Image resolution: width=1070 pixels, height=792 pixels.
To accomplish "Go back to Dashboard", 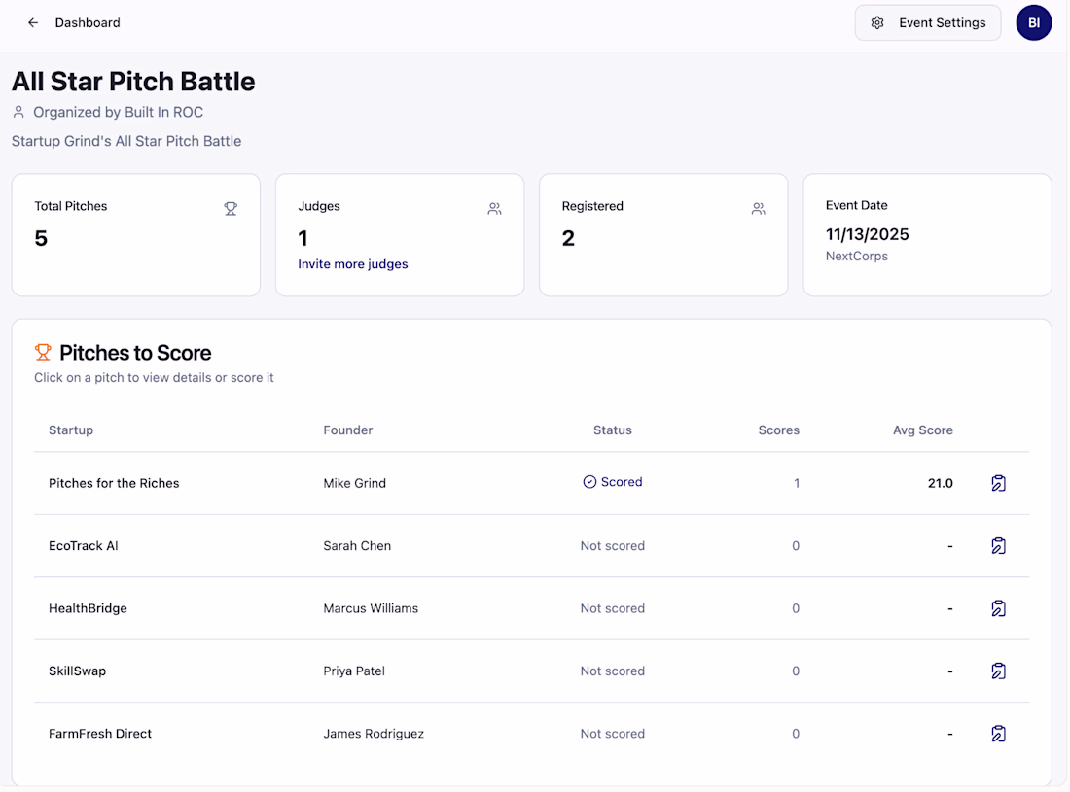I will (x=88, y=22).
